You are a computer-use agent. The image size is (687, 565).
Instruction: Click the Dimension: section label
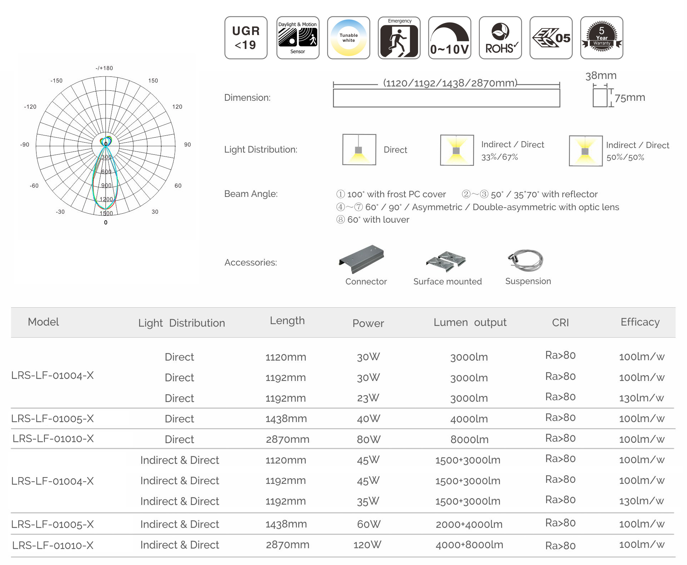point(247,98)
